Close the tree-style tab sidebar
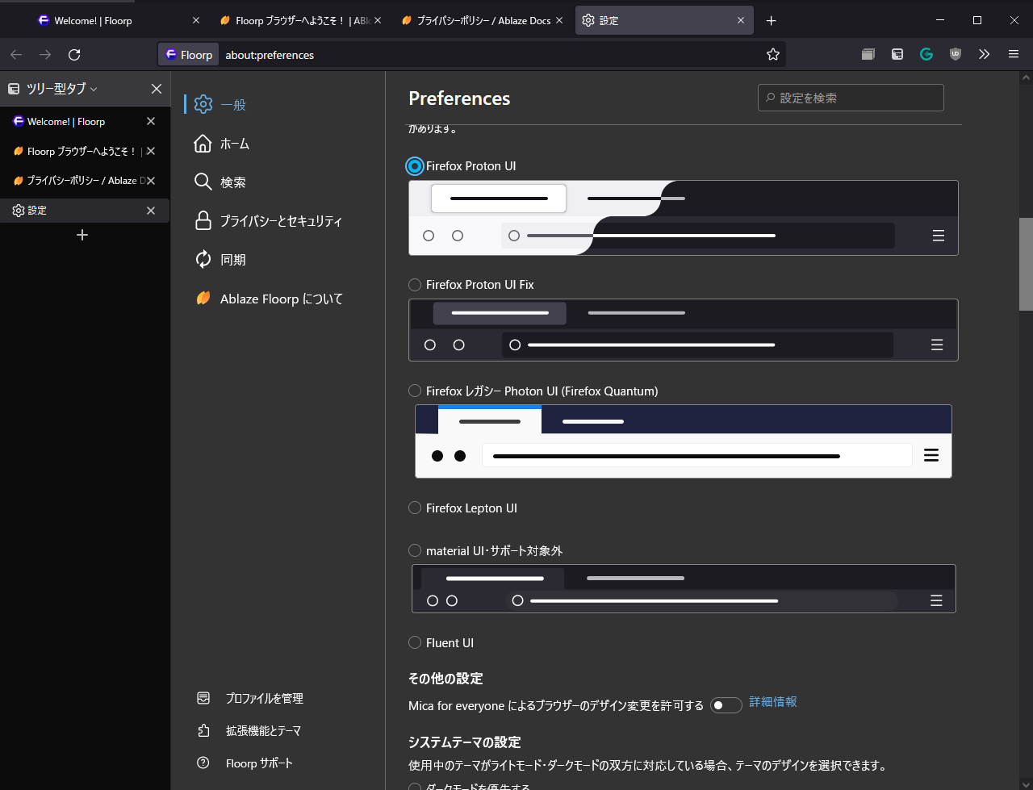This screenshot has width=1033, height=790. tap(157, 89)
